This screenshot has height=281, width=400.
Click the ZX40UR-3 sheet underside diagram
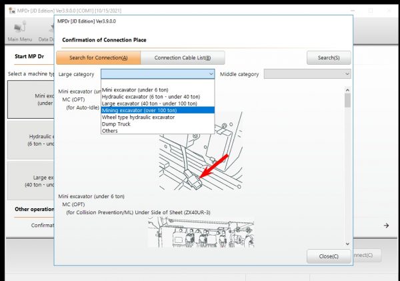[x=201, y=232]
